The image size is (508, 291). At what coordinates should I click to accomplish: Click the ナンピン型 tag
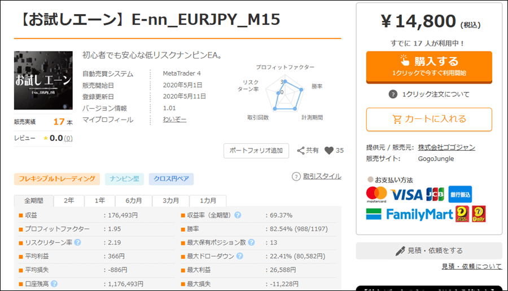[x=124, y=179]
